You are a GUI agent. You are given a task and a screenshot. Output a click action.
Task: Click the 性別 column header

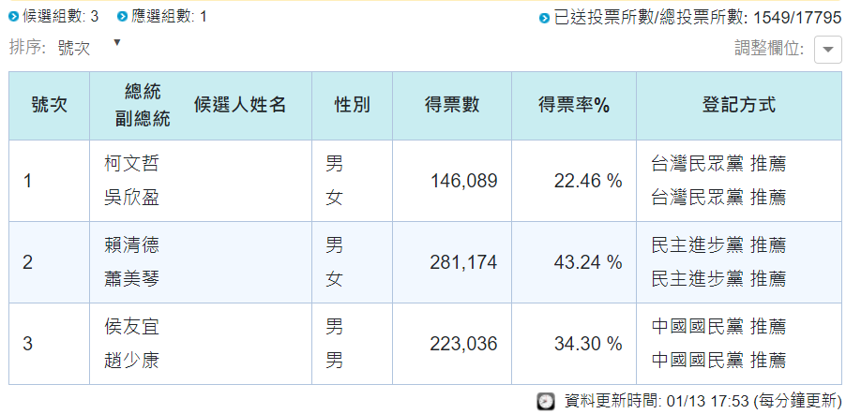[352, 105]
